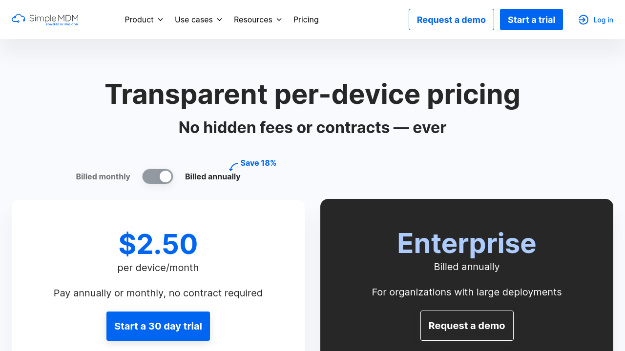The height and width of the screenshot is (351, 625).
Task: Open the Product navigation menu
Action: (x=139, y=19)
